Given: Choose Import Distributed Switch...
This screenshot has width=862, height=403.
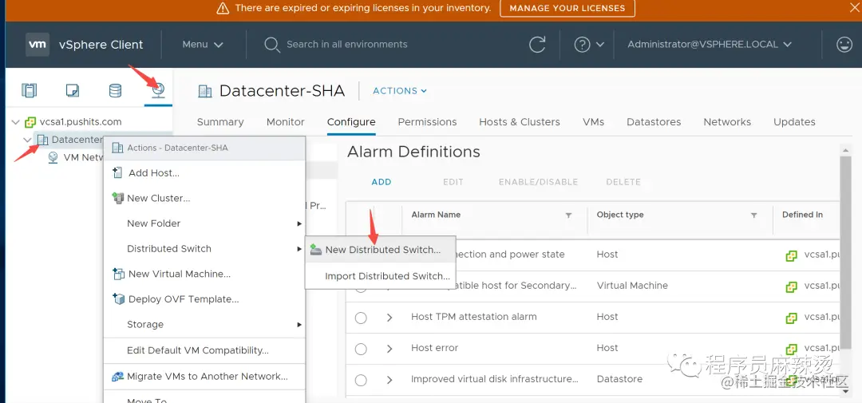Looking at the screenshot, I should pos(381,276).
